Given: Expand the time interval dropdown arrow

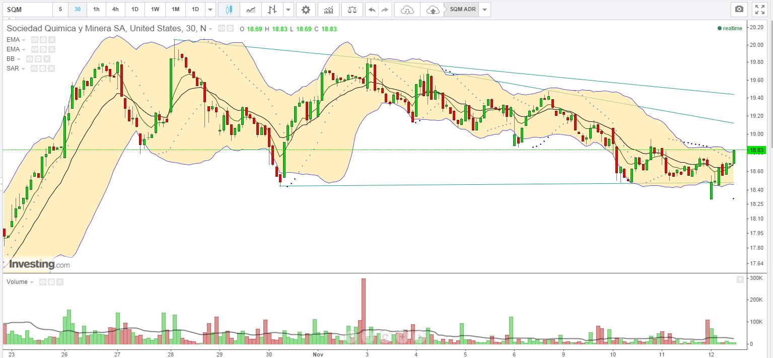Looking at the screenshot, I should click(210, 10).
